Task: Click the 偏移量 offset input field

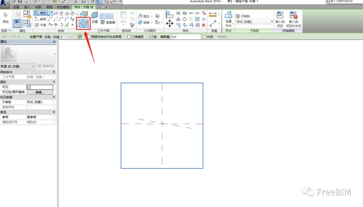Action: pos(186,37)
